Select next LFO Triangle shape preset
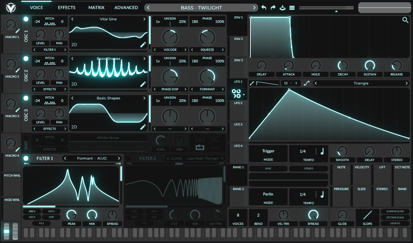413x243 pixels. (406, 83)
